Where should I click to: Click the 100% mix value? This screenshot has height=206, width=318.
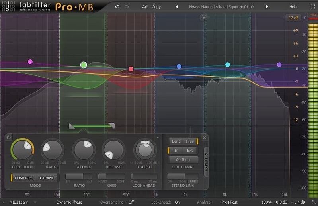click(x=267, y=202)
